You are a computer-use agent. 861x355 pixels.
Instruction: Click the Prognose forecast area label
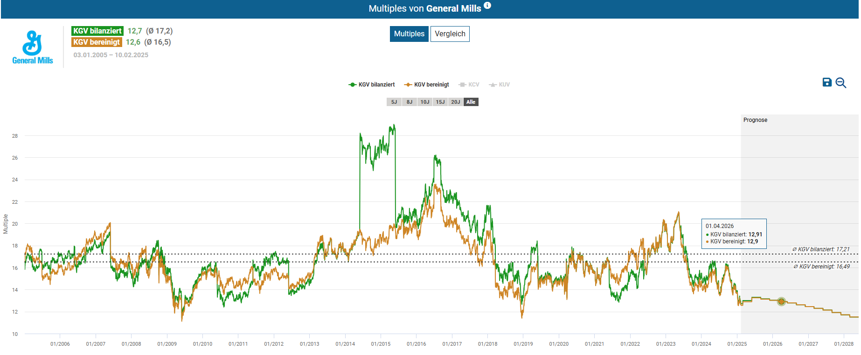tap(755, 120)
